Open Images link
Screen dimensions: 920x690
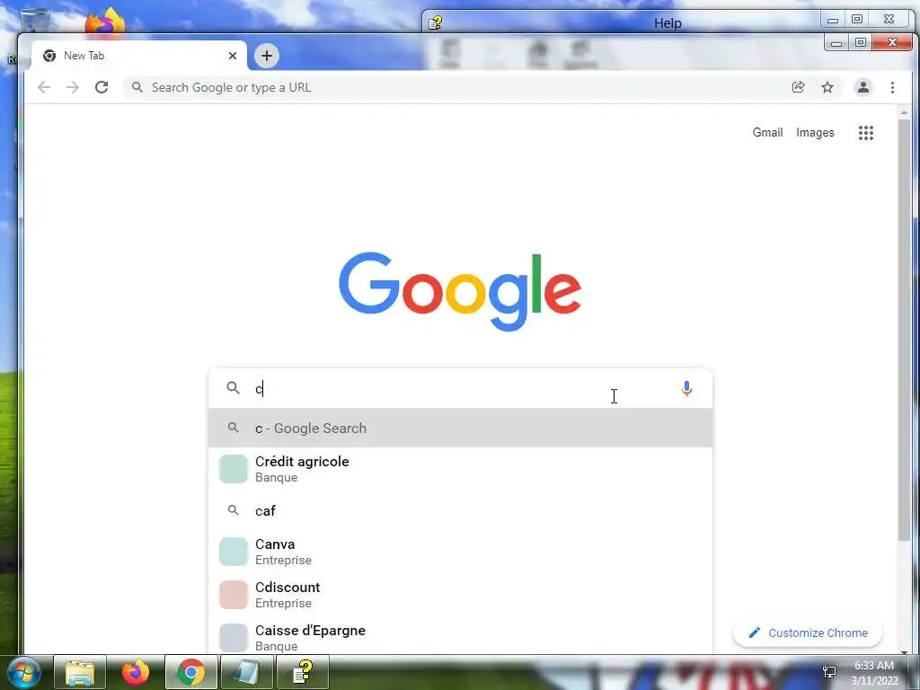tap(815, 133)
